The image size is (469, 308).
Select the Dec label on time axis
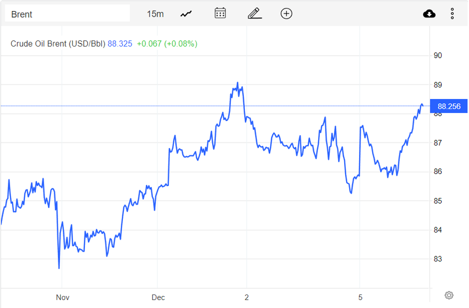click(x=158, y=297)
